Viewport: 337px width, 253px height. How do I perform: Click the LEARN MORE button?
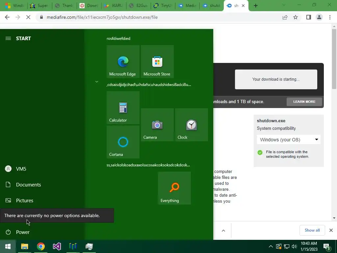(x=304, y=101)
